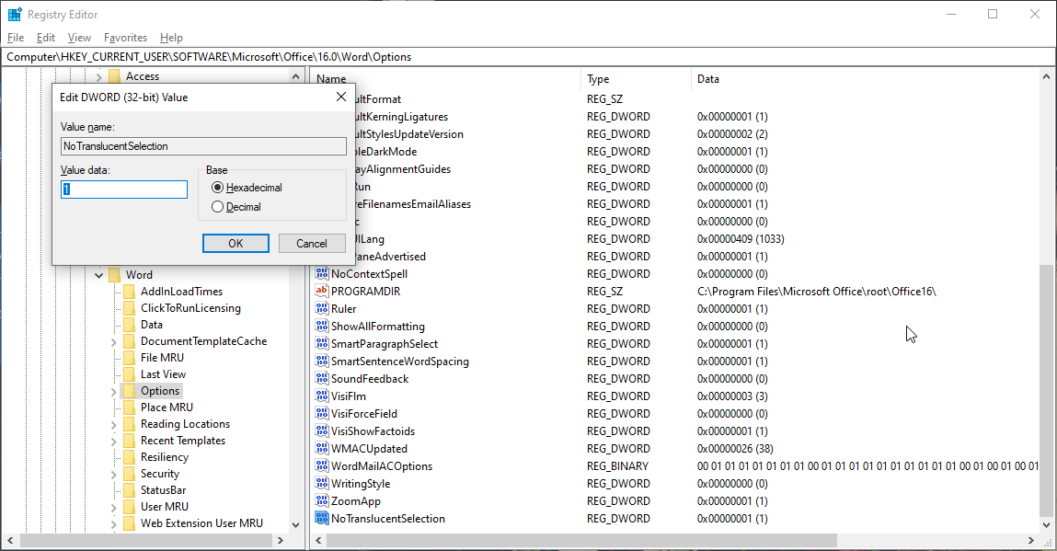
Task: Click the Registry Editor title bar icon
Action: [x=15, y=14]
